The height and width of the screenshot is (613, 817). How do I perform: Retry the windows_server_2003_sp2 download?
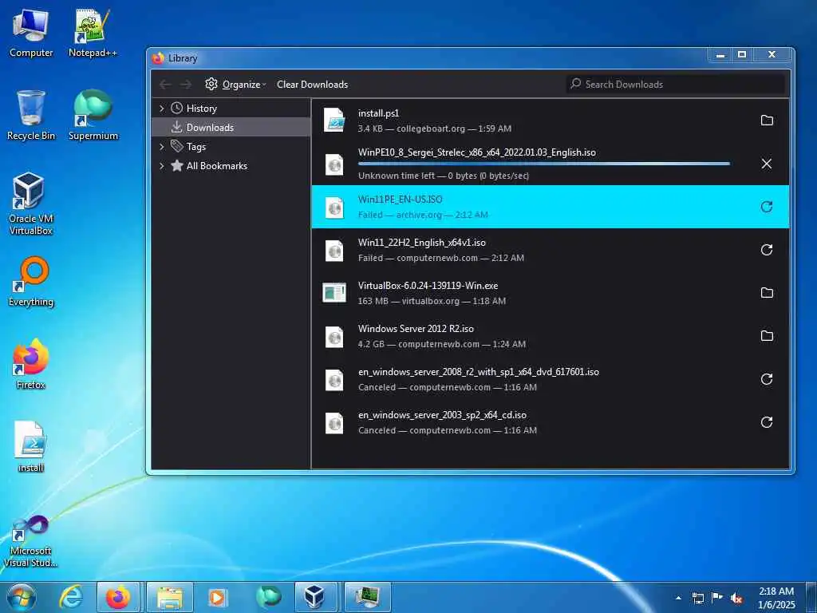[767, 422]
